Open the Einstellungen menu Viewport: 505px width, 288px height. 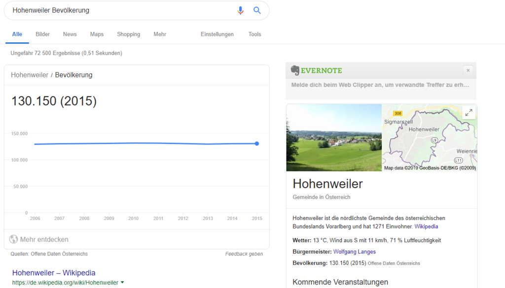click(x=217, y=34)
